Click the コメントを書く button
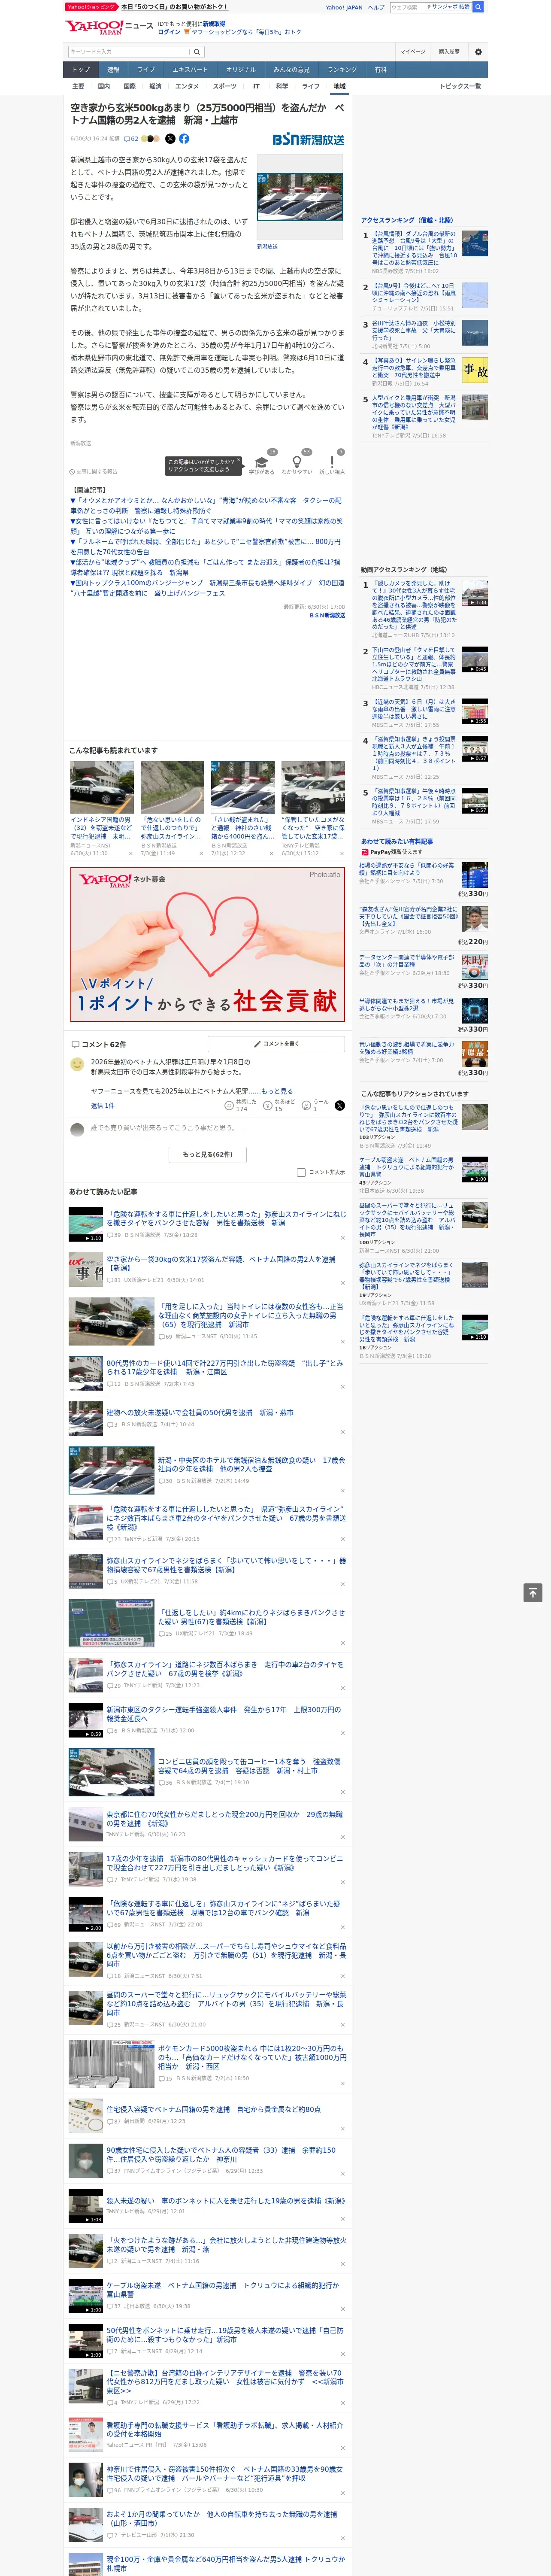 276,1044
